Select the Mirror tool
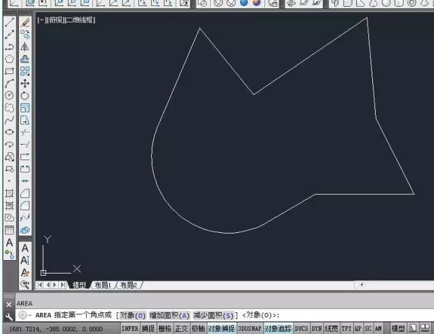Screen dimensions: 434x334 (25, 47)
